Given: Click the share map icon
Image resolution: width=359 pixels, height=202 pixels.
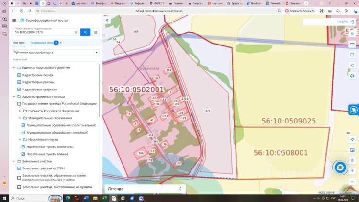Looking at the screenshot, I should coord(352,65).
